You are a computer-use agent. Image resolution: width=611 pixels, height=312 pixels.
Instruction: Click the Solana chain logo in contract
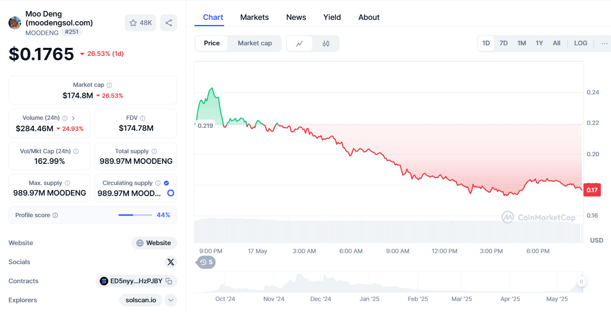pyautogui.click(x=104, y=281)
